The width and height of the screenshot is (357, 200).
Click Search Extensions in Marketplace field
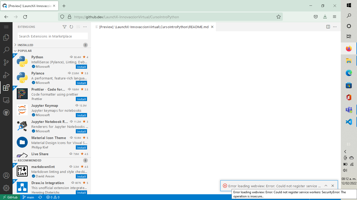[x=53, y=36]
